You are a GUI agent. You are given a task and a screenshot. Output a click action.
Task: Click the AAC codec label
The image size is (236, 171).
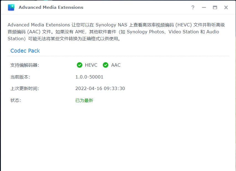[x=116, y=65]
